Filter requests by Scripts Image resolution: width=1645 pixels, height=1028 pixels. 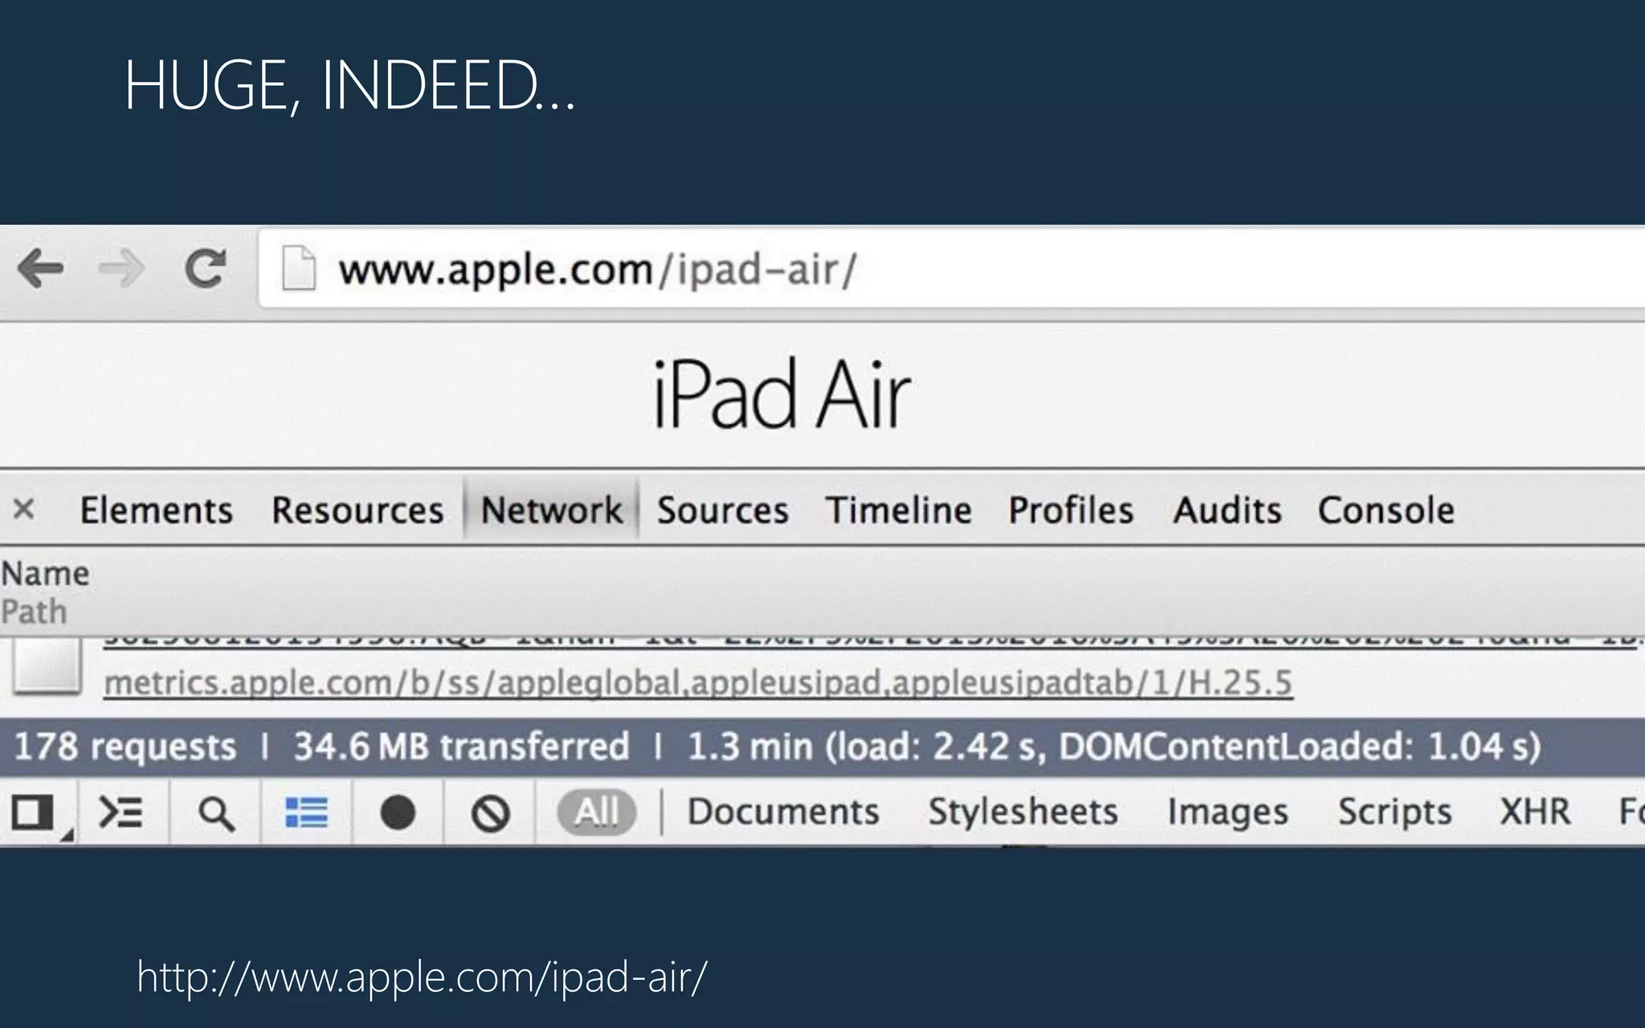pyautogui.click(x=1394, y=811)
